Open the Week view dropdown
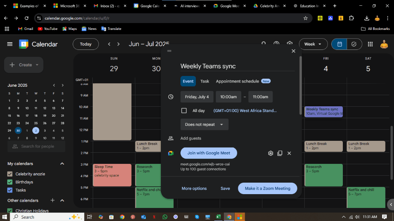394x221 pixels. (x=313, y=44)
